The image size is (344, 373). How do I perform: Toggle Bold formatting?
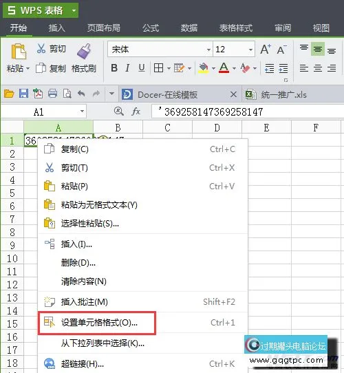tap(114, 68)
